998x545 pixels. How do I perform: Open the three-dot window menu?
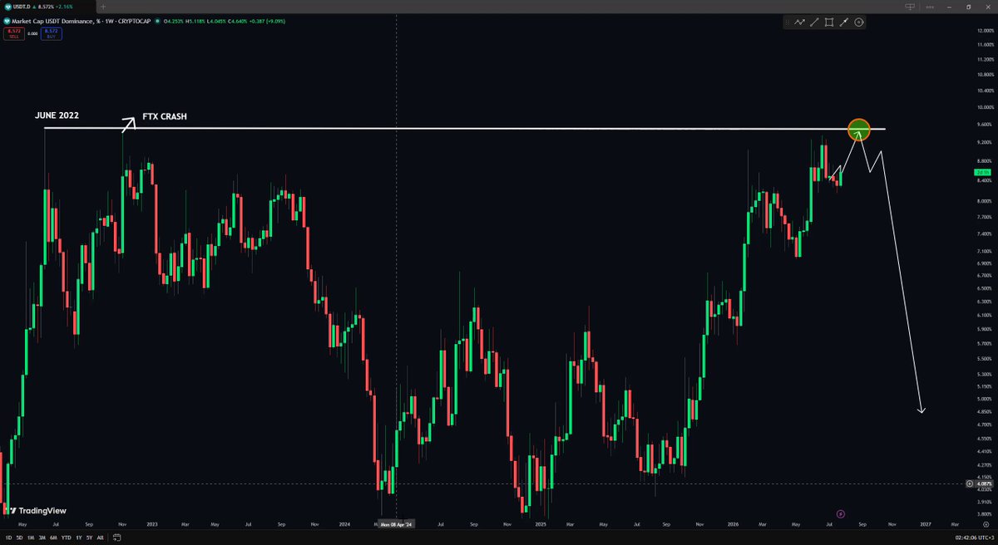coord(929,7)
